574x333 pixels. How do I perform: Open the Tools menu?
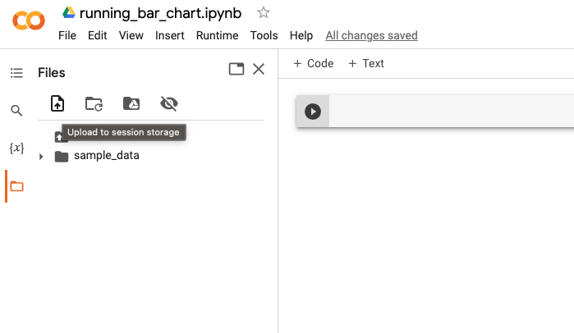click(x=264, y=35)
